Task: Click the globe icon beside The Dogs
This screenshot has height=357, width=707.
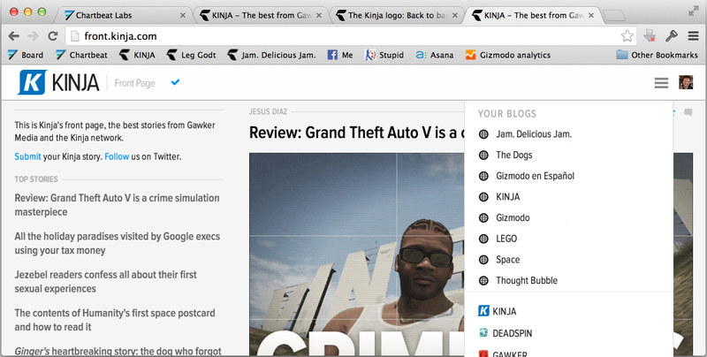Action: pos(483,155)
